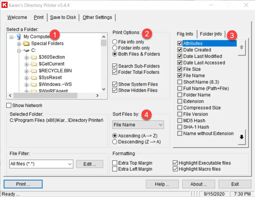Collapse the C: drive node
Screen dimensions: 255x197
[x=19, y=51]
